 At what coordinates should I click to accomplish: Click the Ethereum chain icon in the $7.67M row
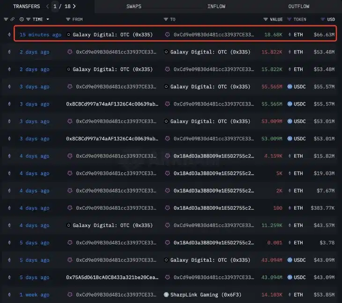[9, 190]
